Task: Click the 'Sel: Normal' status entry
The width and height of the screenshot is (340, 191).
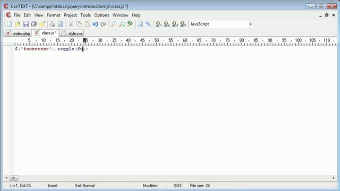Action: 85,186
